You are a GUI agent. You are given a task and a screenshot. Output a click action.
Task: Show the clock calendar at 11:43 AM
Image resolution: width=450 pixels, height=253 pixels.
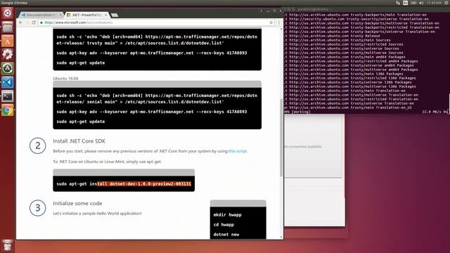pos(434,3)
